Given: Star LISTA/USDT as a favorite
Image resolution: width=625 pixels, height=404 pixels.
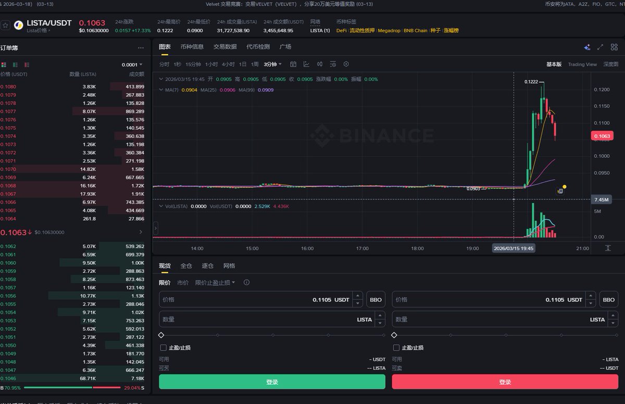Looking at the screenshot, I should pos(6,25).
